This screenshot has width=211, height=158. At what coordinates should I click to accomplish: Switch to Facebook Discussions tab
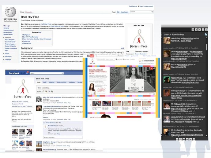pos(62,82)
